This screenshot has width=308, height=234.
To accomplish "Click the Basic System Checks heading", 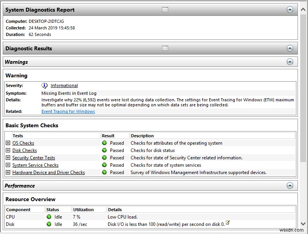I will [x=32, y=125].
